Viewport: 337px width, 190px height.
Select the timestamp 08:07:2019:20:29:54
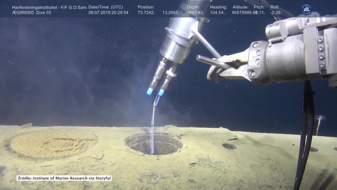tap(108, 13)
